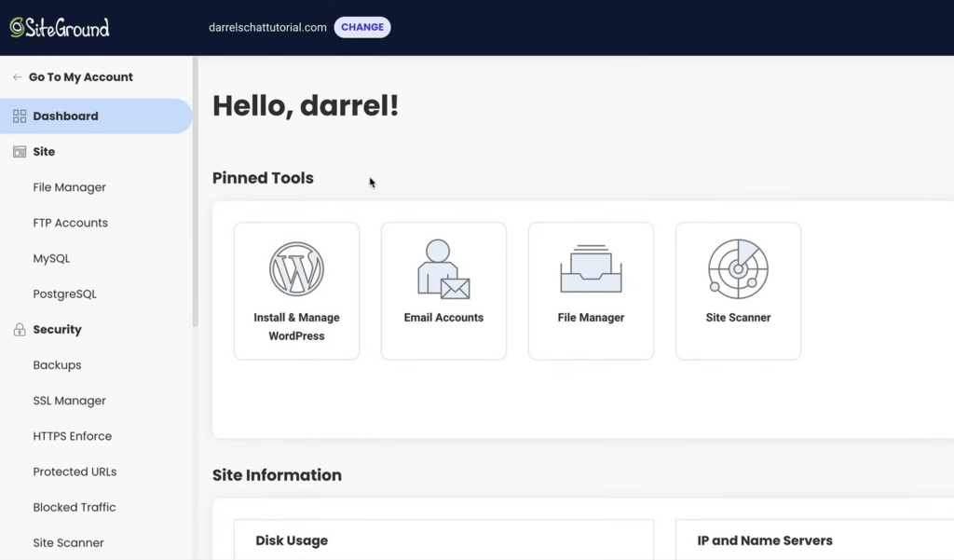
Task: Collapse the Security section header
Action: click(57, 329)
